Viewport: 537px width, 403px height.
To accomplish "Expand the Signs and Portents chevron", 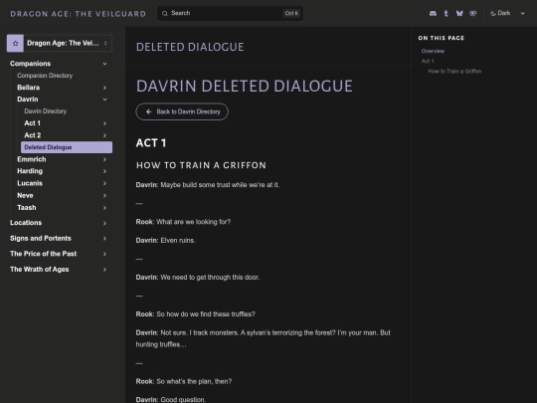I will tap(104, 239).
